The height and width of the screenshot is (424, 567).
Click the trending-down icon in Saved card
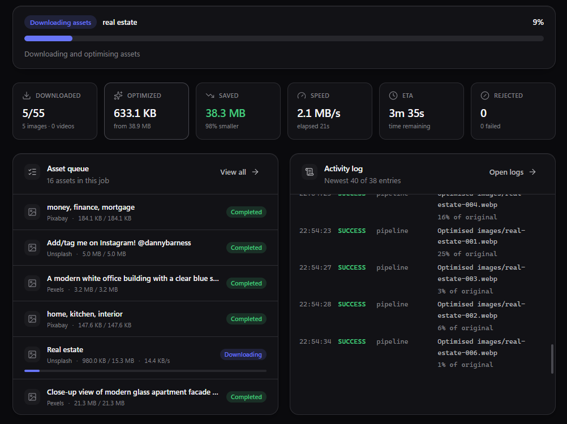click(210, 96)
